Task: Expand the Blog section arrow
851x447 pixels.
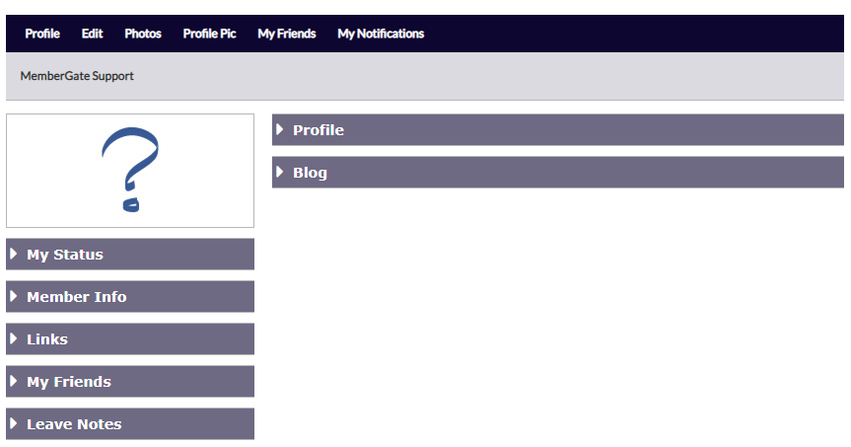Action: click(279, 172)
